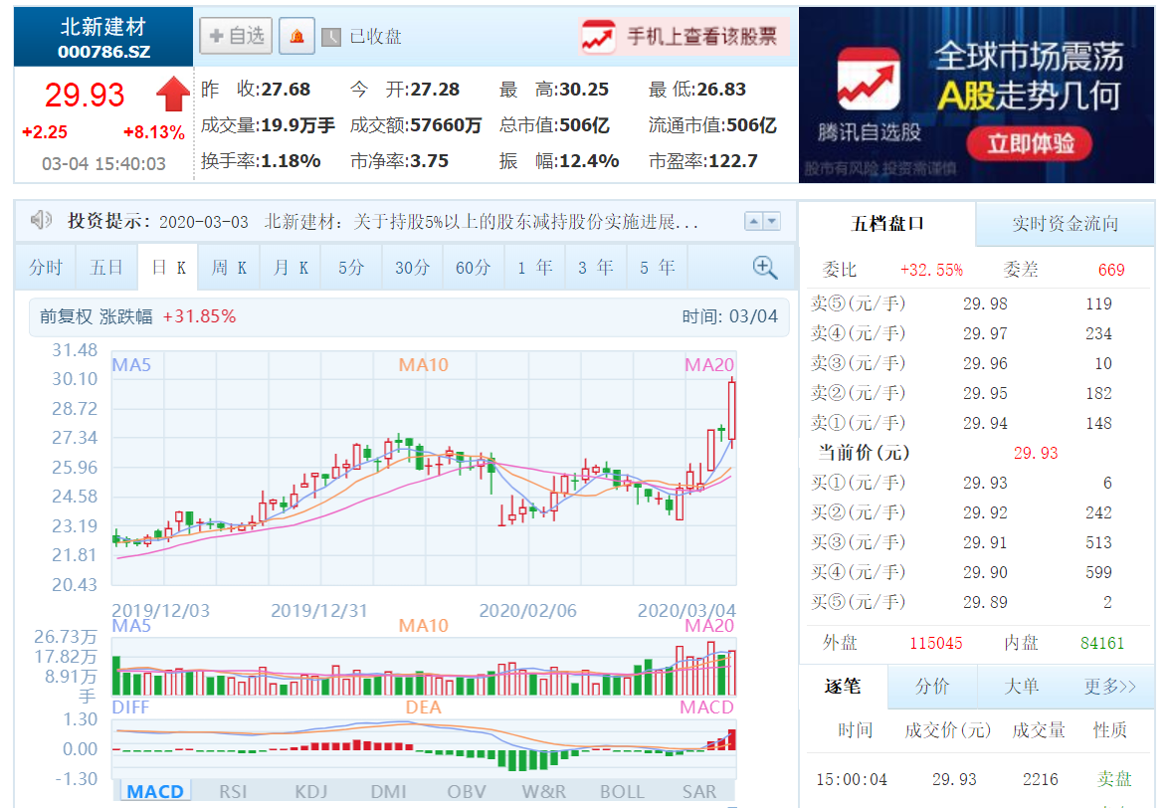The width and height of the screenshot is (1171, 808).
Task: Select the 日 K chart tab
Action: pyautogui.click(x=168, y=268)
